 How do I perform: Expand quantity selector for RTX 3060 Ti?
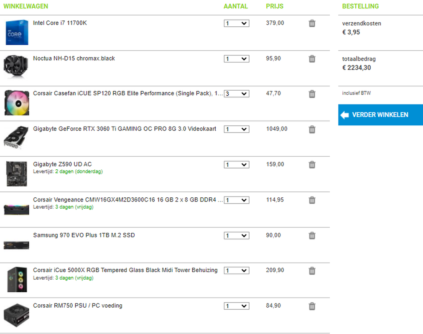pos(236,130)
